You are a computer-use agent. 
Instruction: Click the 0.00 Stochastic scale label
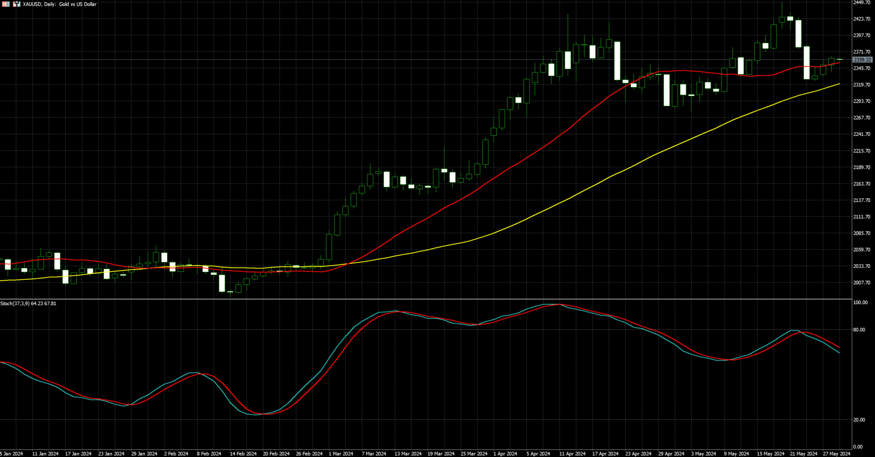[858, 447]
